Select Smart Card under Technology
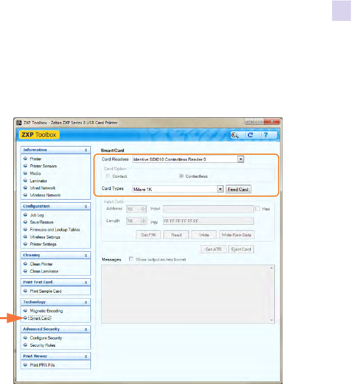Screen dimensions: 352x384 40,318
